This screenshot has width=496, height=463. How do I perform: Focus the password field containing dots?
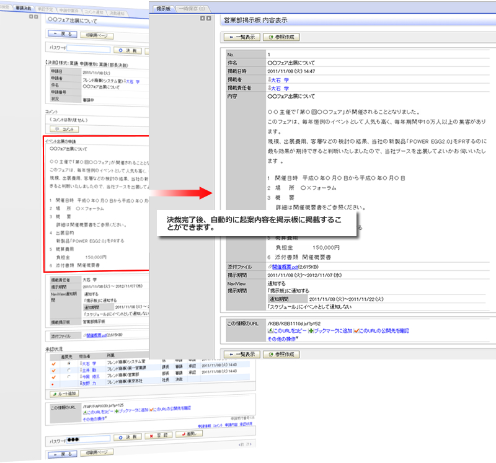(x=88, y=439)
